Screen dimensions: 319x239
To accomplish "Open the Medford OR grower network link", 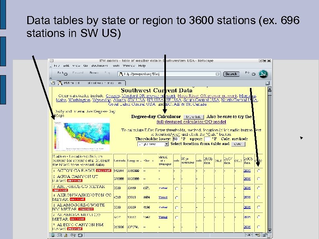I will [x=149, y=96].
